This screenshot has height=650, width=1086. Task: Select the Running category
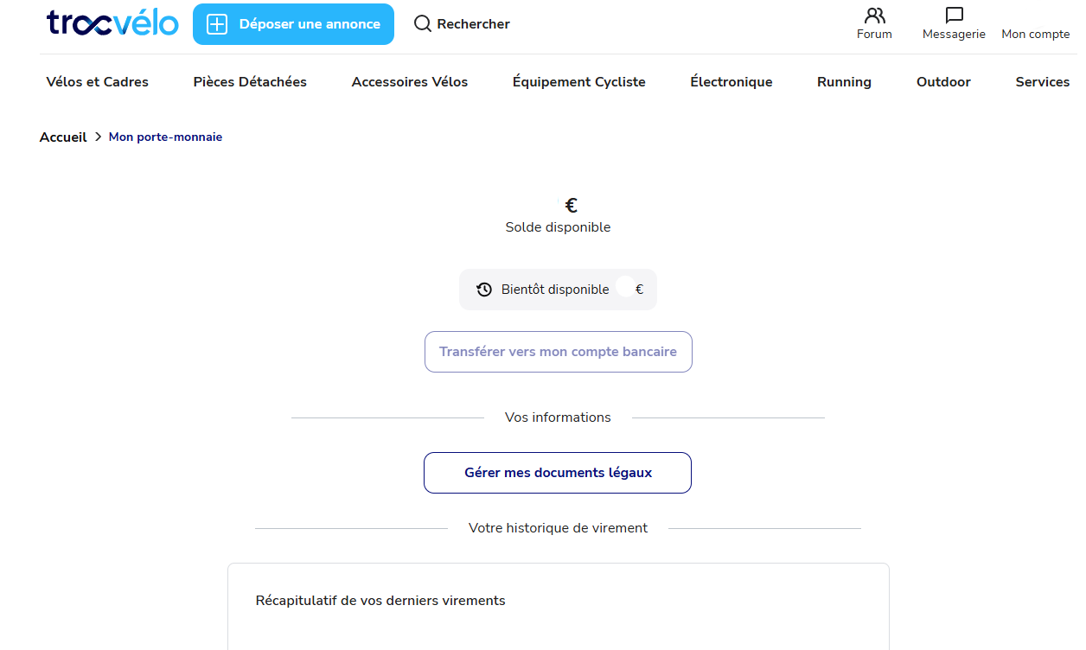click(844, 82)
